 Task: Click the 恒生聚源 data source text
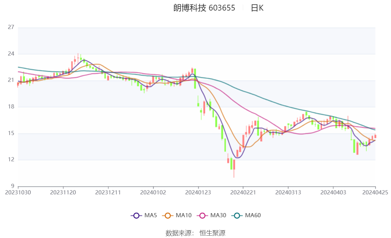pyautogui.click(x=212, y=233)
